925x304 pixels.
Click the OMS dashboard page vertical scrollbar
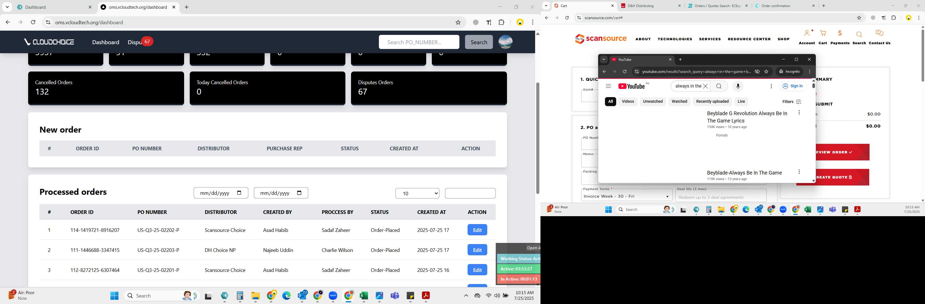(538, 138)
